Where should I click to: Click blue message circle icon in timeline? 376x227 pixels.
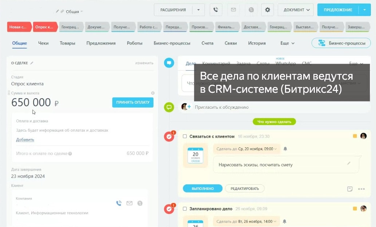tap(169, 63)
